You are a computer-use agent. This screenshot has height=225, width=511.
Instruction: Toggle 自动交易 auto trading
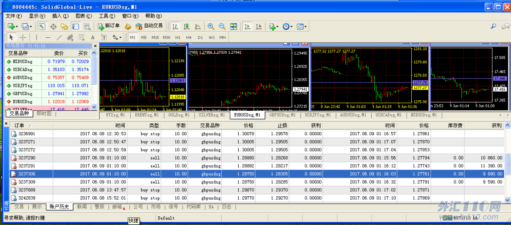[148, 26]
